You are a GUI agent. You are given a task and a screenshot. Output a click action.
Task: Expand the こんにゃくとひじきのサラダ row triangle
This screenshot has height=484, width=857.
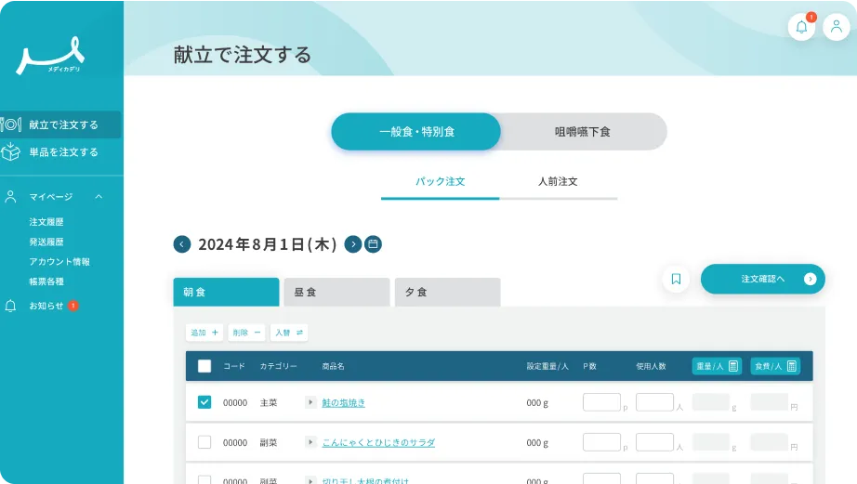(311, 442)
